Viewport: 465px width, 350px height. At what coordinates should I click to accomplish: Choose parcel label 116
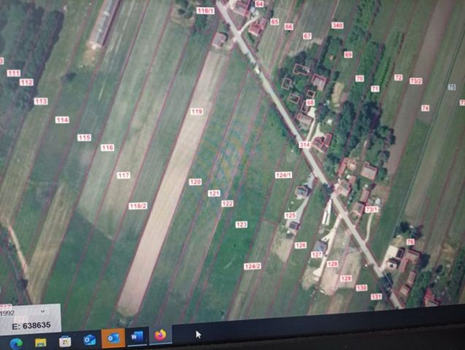point(107,147)
